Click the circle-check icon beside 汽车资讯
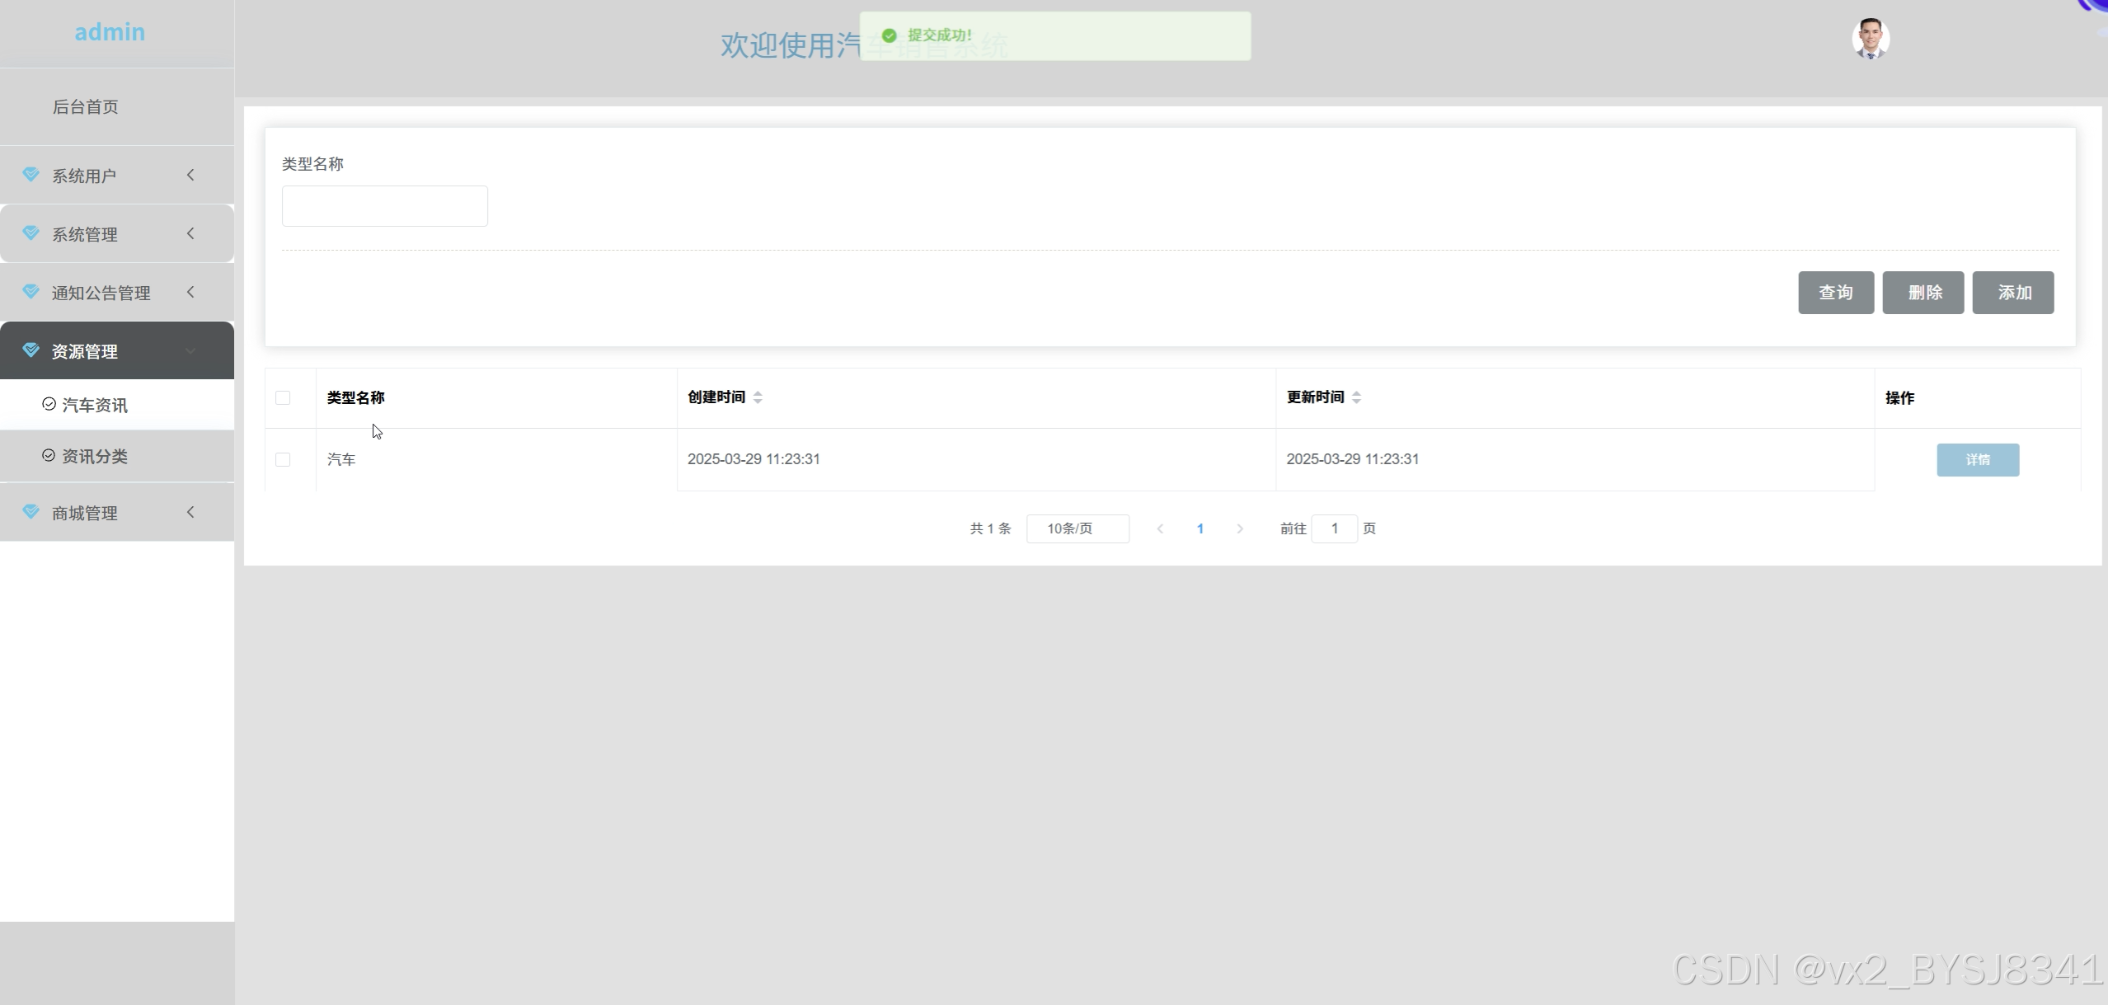This screenshot has width=2108, height=1005. click(49, 404)
